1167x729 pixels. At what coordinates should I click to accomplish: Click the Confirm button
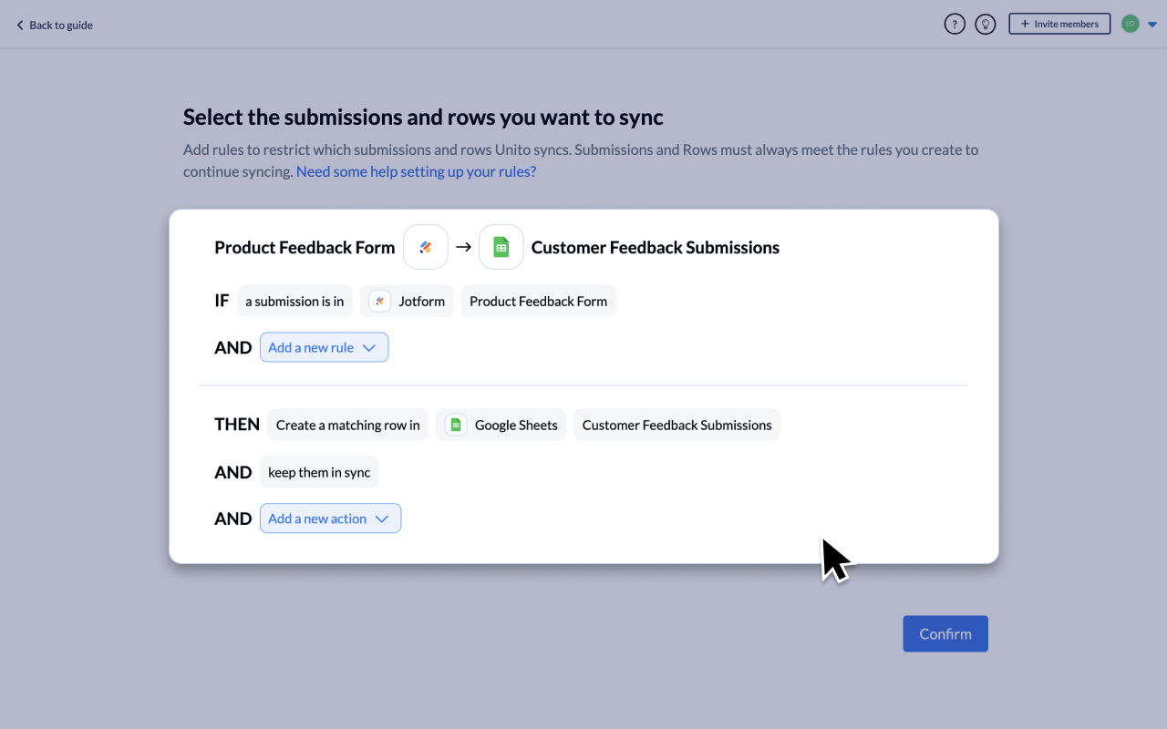945,633
